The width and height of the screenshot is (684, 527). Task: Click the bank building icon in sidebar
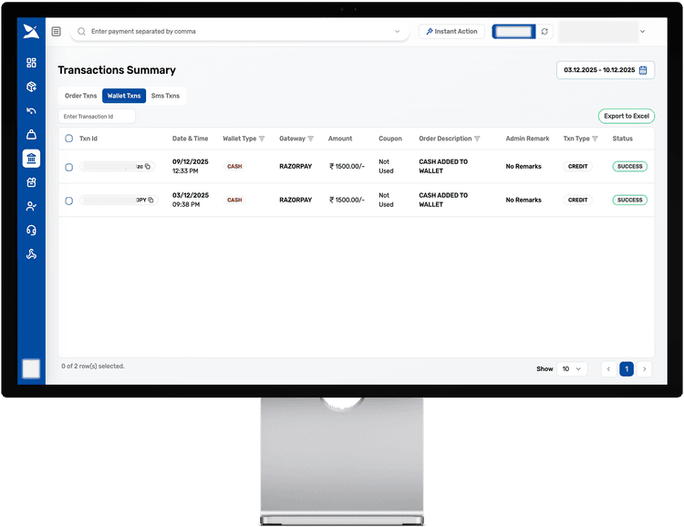(31, 159)
